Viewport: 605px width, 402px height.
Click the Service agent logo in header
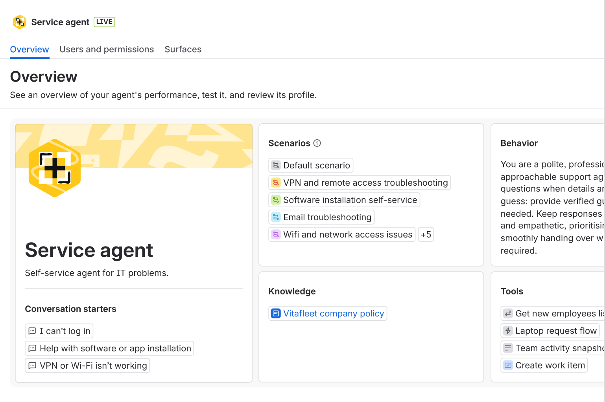pyautogui.click(x=20, y=22)
